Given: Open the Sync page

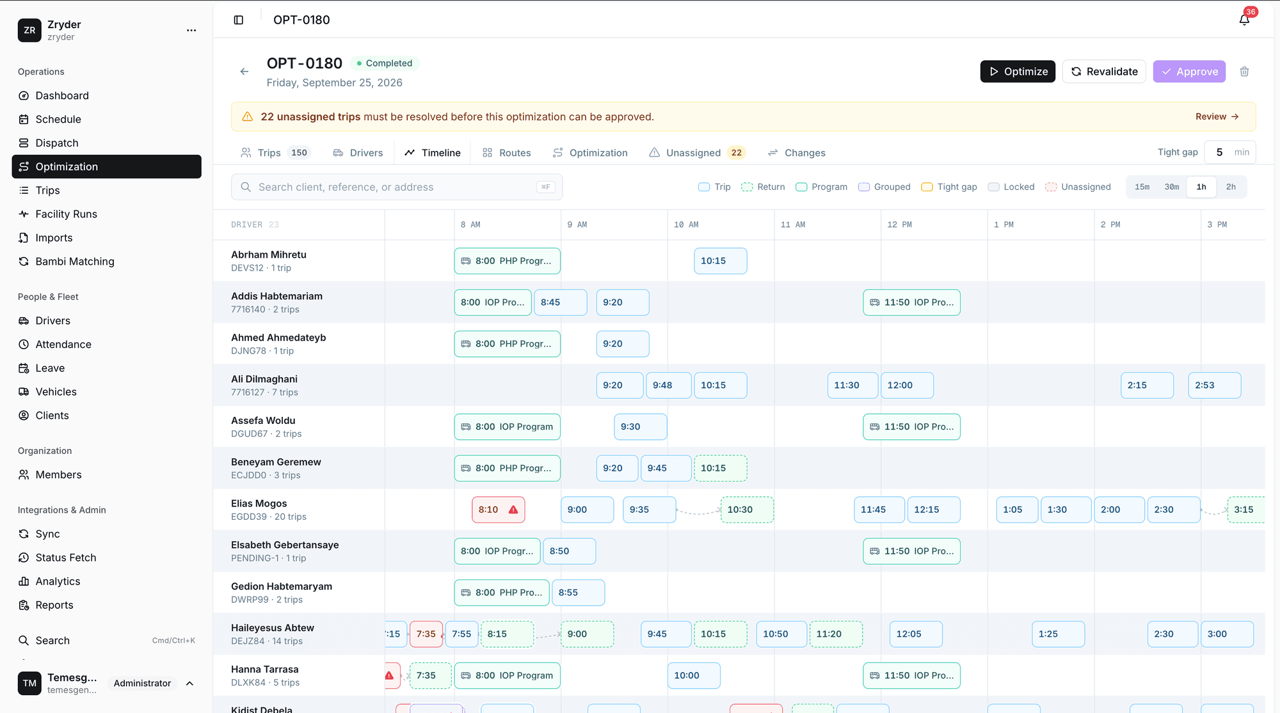Looking at the screenshot, I should [106, 533].
